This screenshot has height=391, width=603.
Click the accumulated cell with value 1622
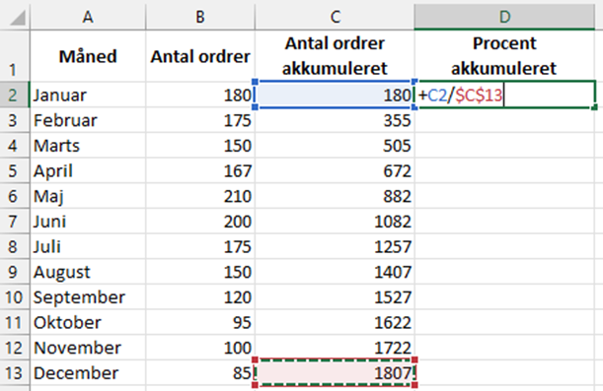pyautogui.click(x=335, y=323)
